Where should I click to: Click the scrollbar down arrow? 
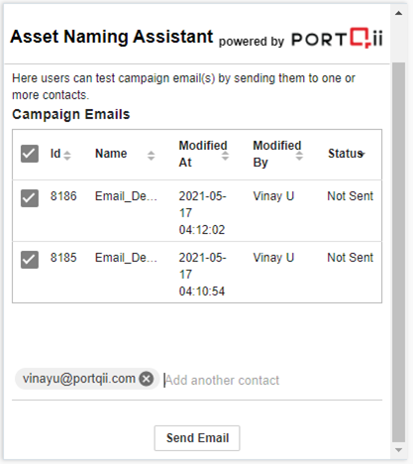[398, 450]
